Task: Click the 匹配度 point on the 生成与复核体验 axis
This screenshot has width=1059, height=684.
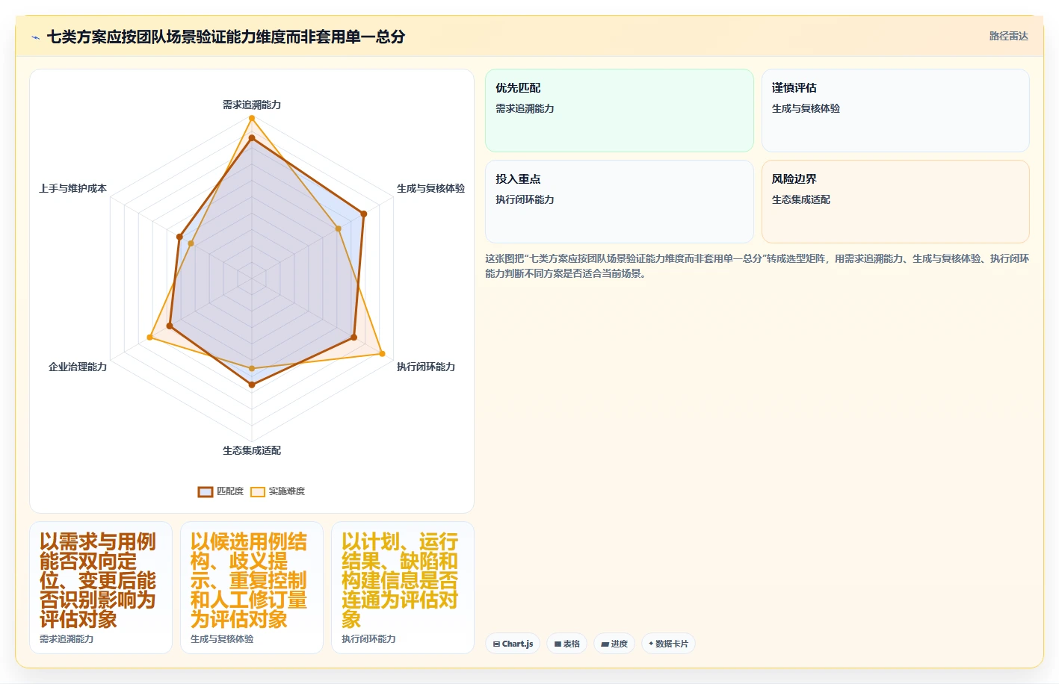Action: [x=364, y=214]
